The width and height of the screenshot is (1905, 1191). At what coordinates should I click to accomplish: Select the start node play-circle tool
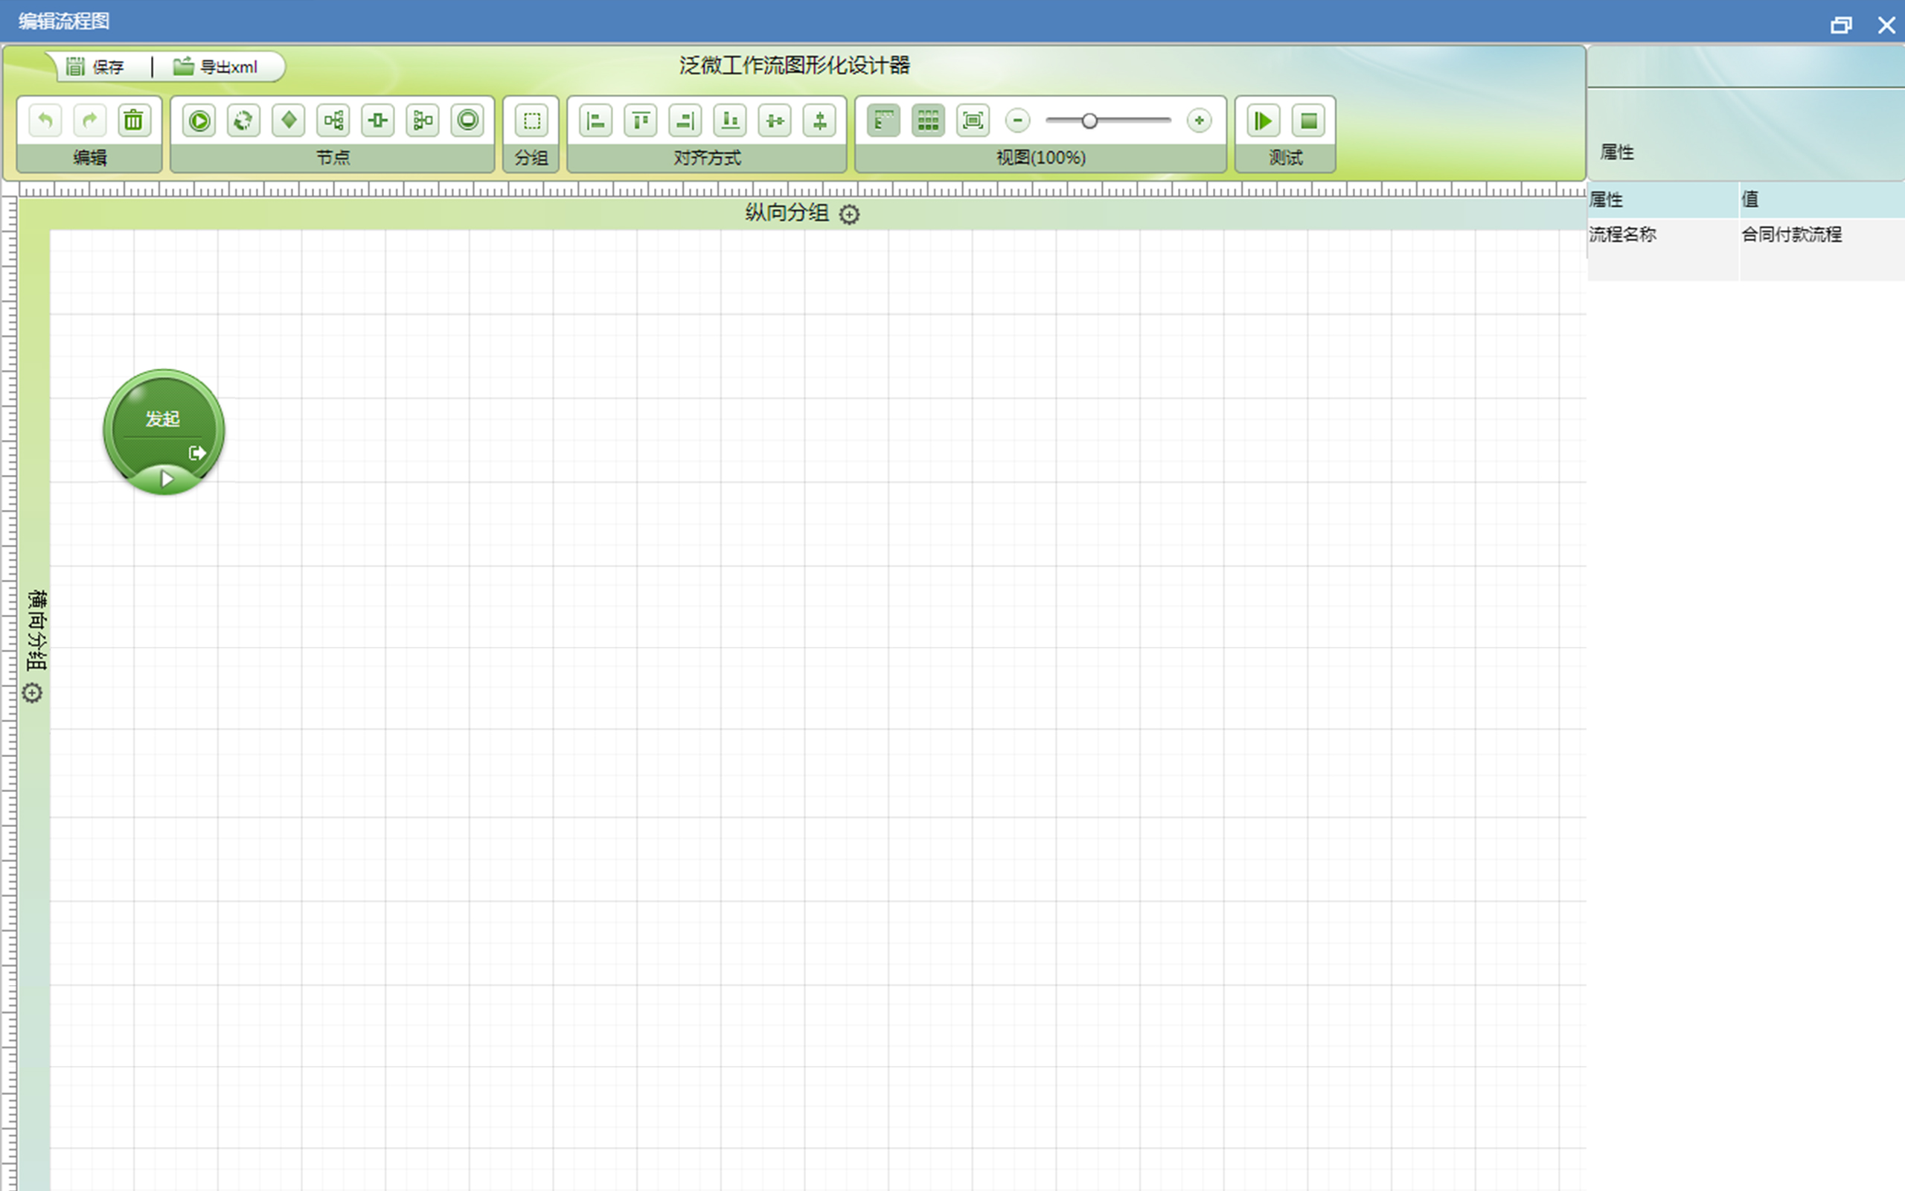[x=199, y=121]
